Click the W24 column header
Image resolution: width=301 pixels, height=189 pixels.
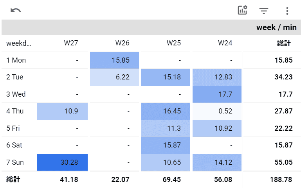[225, 43]
